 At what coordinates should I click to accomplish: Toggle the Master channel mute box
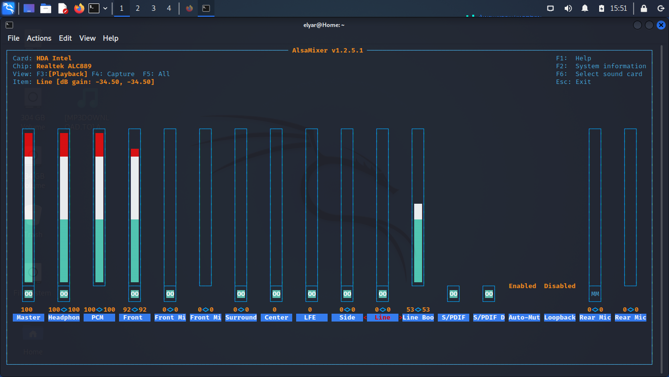pyautogui.click(x=29, y=294)
